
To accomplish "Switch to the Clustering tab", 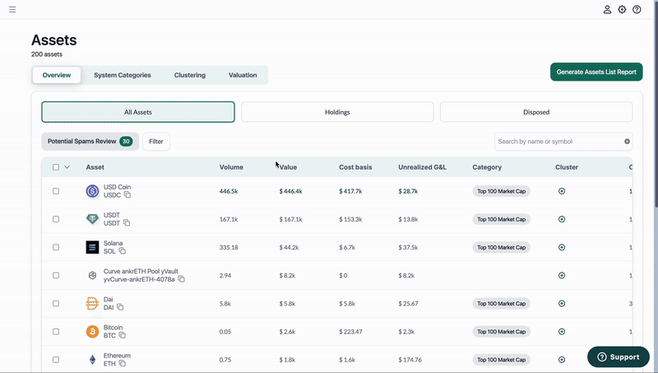I will tap(190, 75).
